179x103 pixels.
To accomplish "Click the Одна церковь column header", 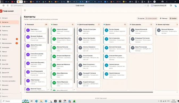I will coord(141,25).
